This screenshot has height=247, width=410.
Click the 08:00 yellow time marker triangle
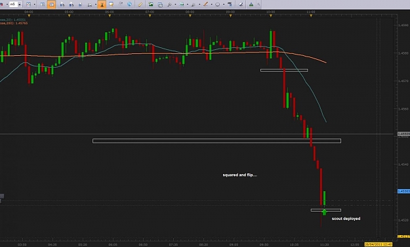click(190, 16)
